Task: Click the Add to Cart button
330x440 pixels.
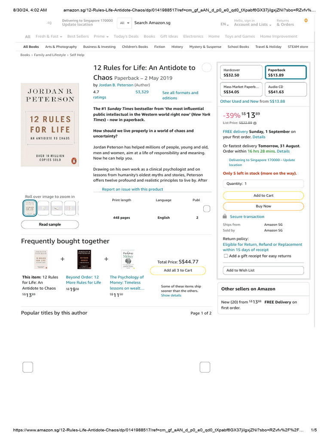Action: tap(263, 196)
